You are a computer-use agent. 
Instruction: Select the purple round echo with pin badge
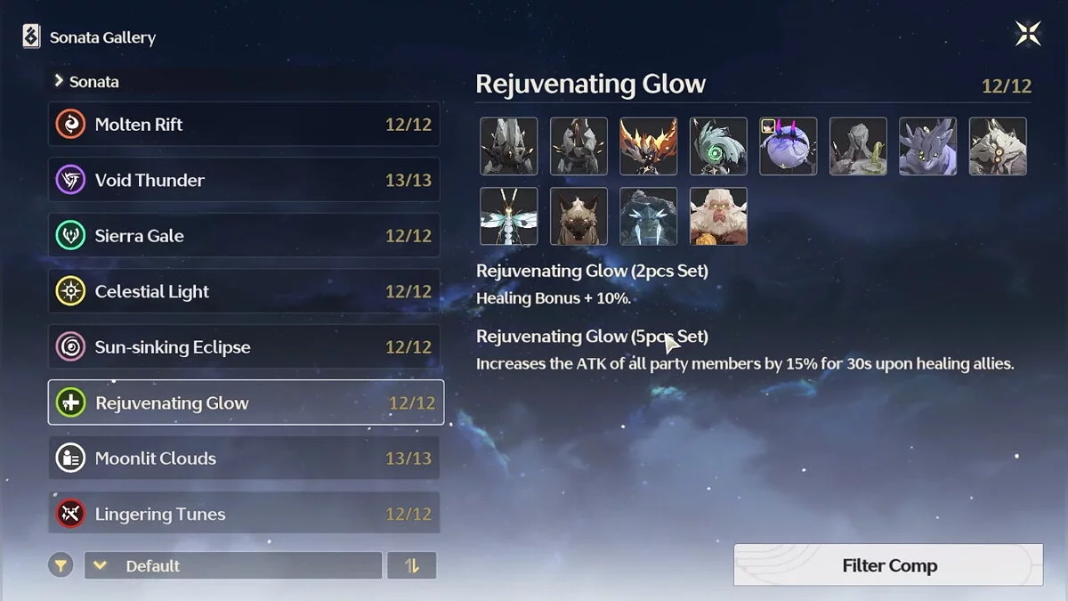(789, 146)
